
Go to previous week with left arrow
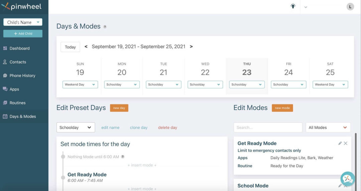point(86,47)
